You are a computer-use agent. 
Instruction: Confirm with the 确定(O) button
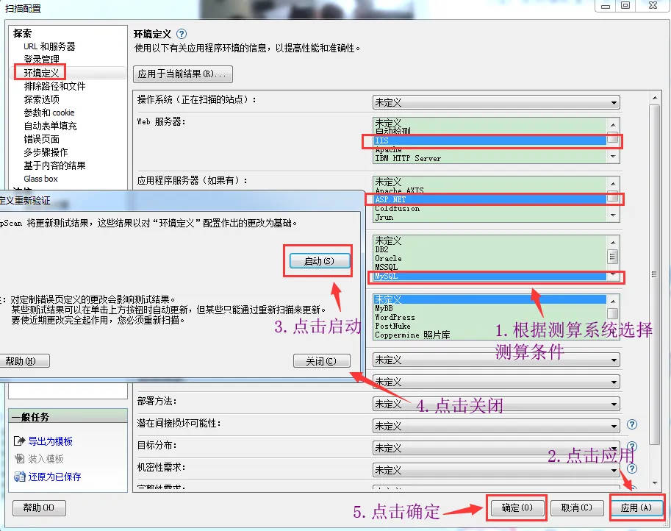pos(517,507)
